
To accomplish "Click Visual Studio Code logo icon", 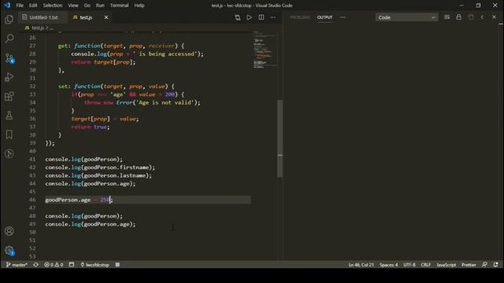I will [x=7, y=6].
